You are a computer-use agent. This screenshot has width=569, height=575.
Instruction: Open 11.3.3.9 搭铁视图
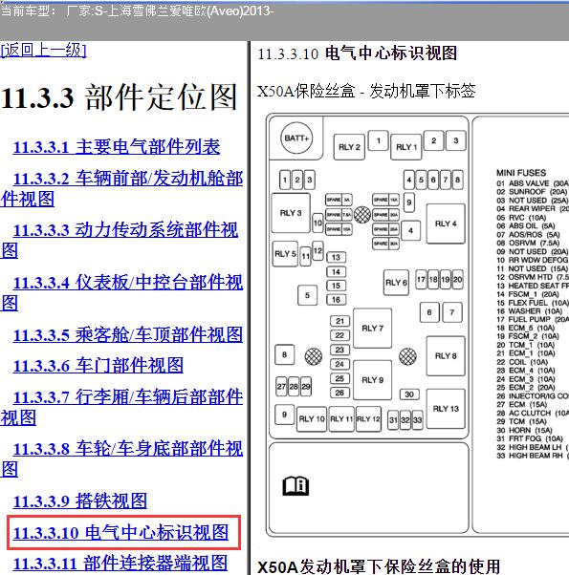pos(80,500)
